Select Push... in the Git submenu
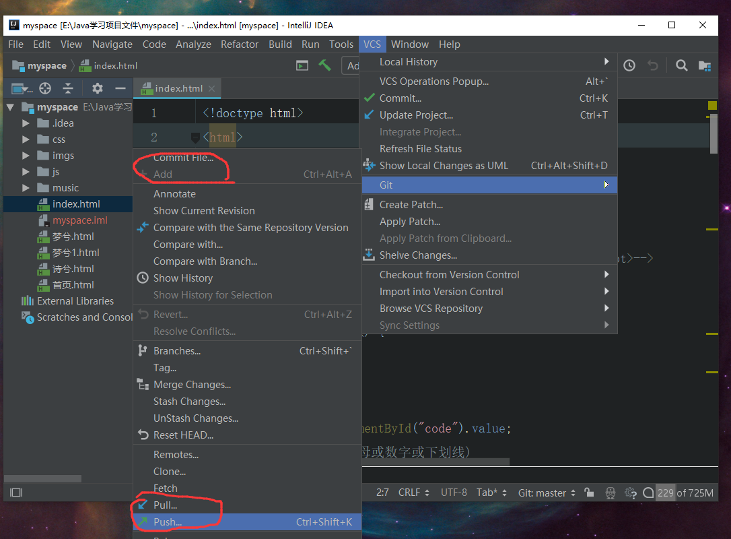The height and width of the screenshot is (539, 731). coord(248,521)
